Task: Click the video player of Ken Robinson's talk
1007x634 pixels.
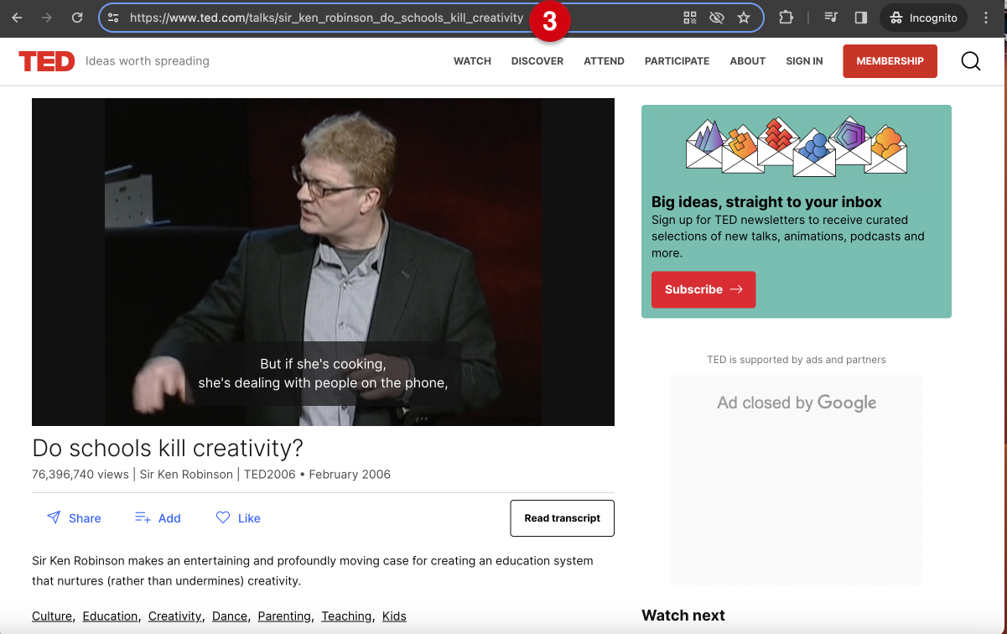Action: click(x=323, y=262)
